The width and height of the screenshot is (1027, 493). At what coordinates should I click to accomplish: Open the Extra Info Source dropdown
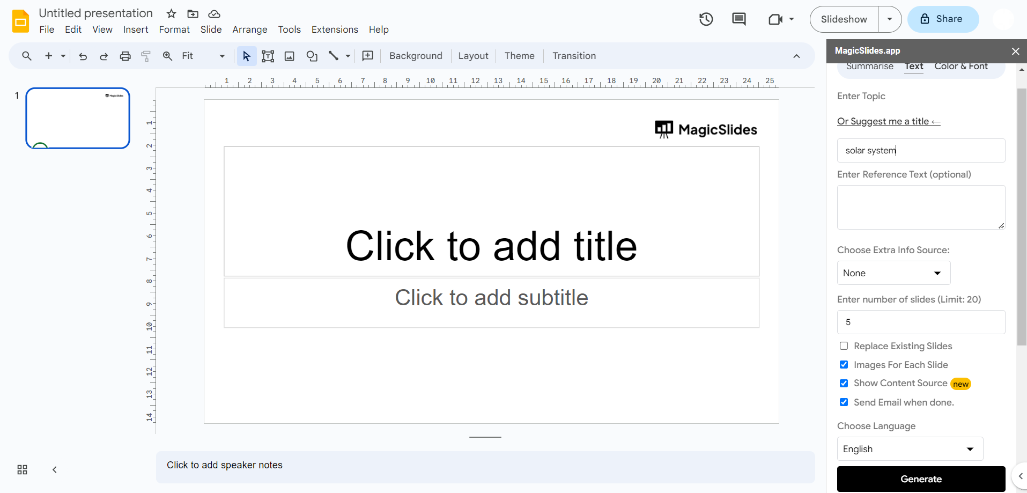click(x=893, y=273)
